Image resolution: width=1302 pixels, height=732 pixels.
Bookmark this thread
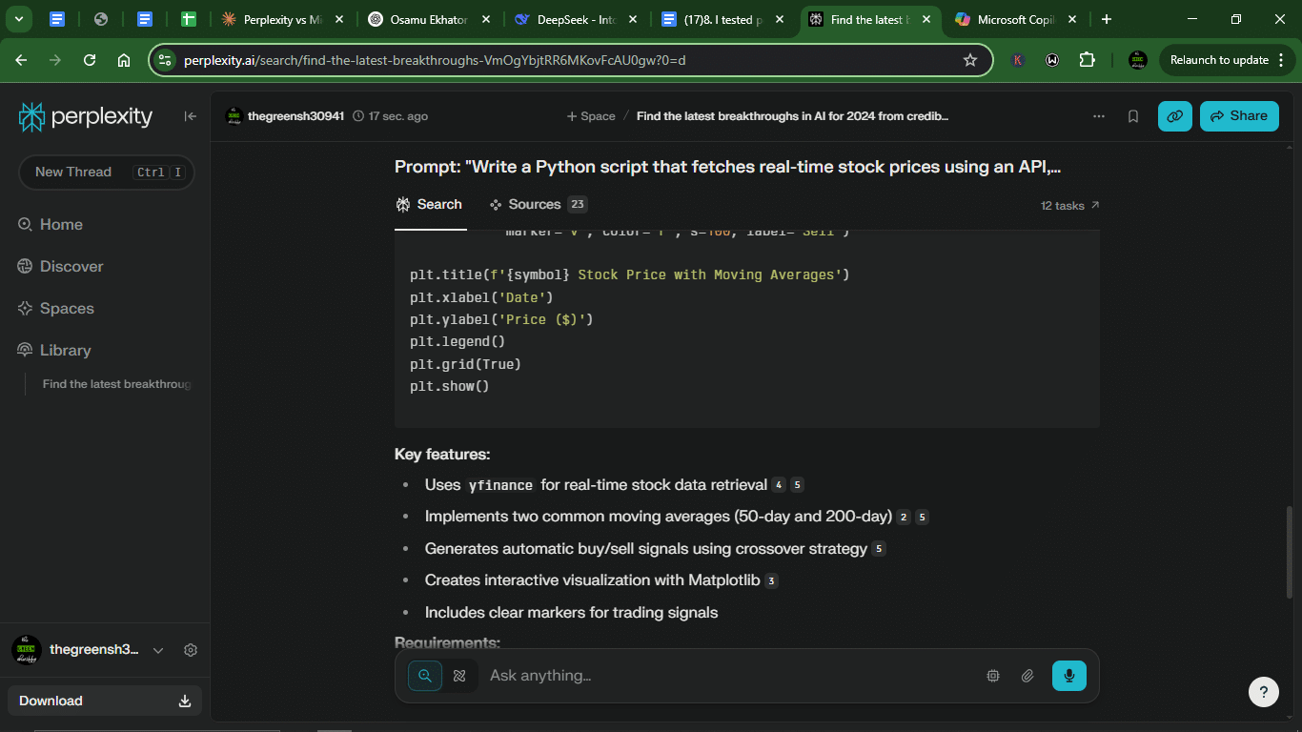[1133, 116]
